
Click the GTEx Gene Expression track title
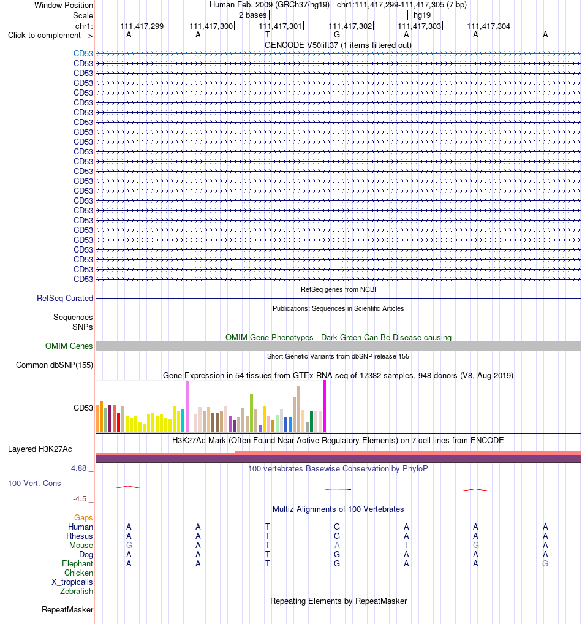point(338,375)
